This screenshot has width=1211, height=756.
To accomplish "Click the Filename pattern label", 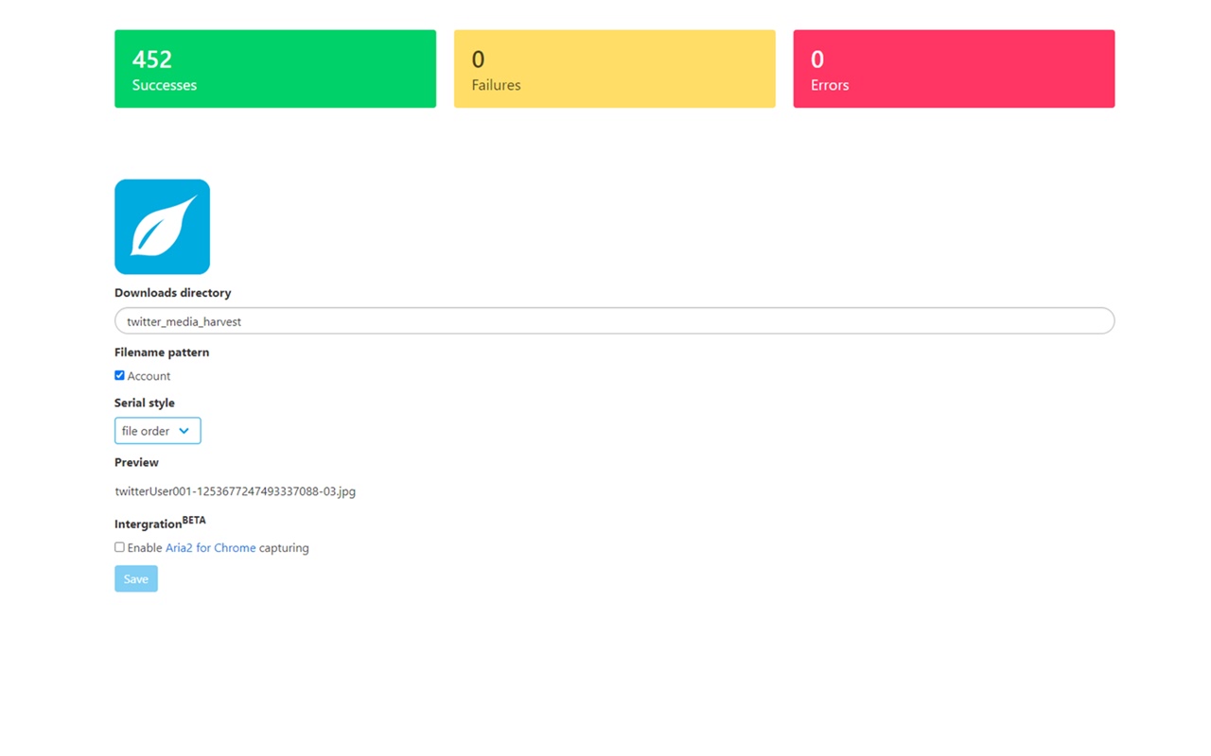I will 162,352.
